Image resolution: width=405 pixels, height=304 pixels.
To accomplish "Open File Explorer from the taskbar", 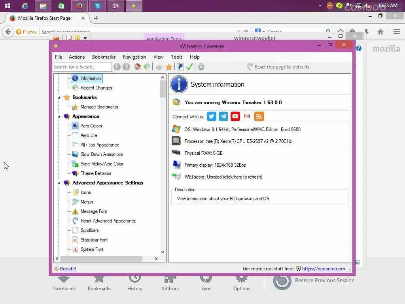I will pos(43,6).
